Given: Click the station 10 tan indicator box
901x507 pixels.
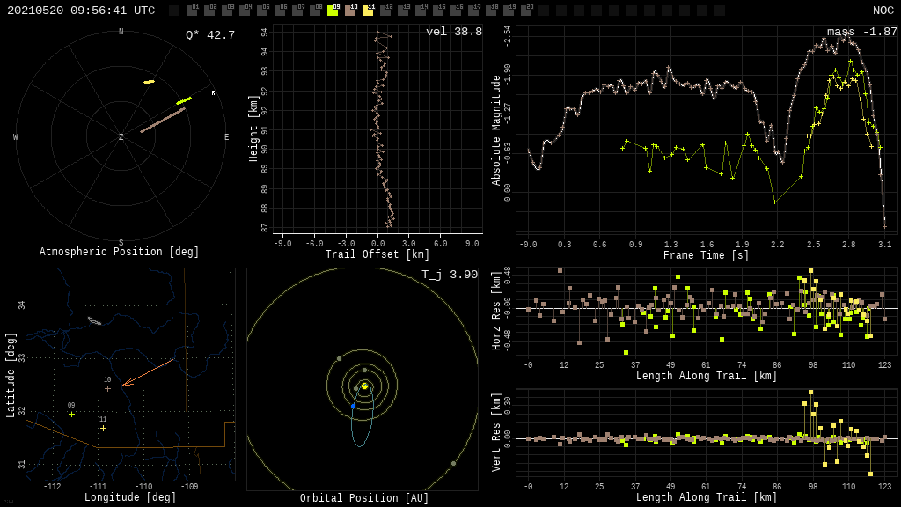Looking at the screenshot, I should (x=350, y=11).
